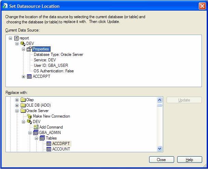This screenshot has width=208, height=169.
Task: Select the User ID: GBA_USER property
Action: [51, 65]
